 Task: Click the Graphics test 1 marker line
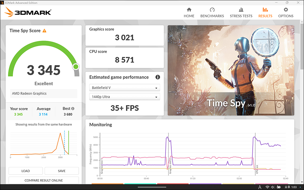tap(100, 154)
